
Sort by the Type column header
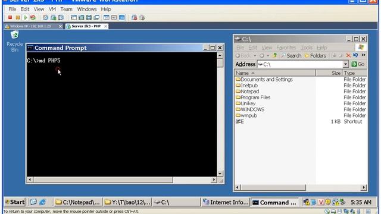tap(355, 73)
